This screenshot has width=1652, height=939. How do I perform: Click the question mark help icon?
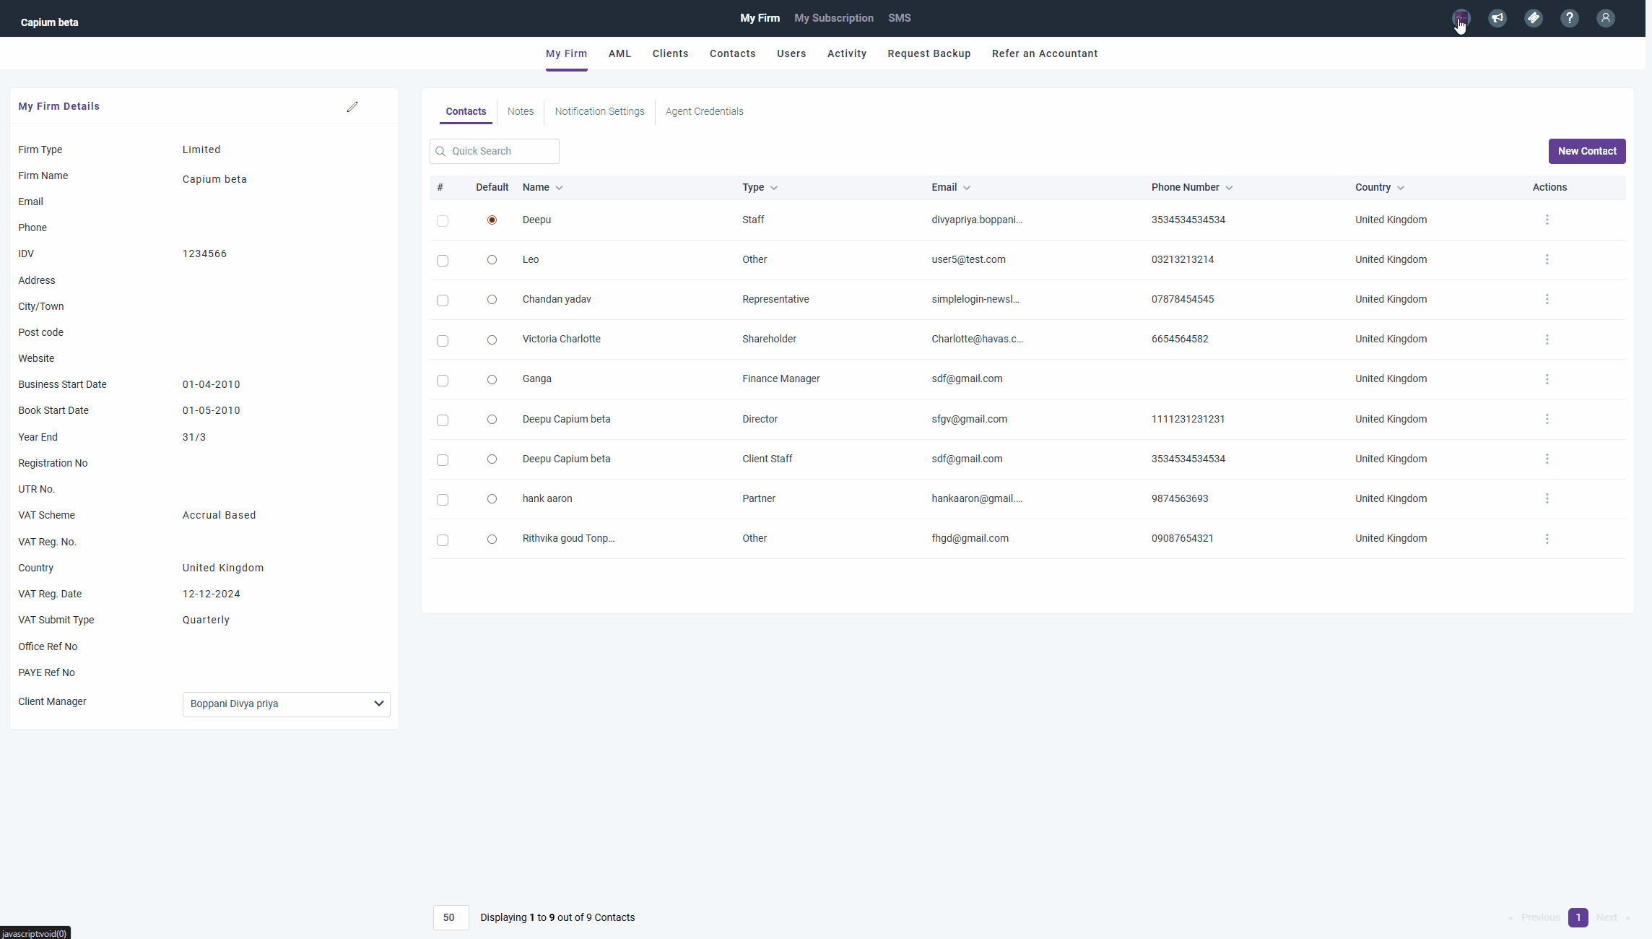1570,18
